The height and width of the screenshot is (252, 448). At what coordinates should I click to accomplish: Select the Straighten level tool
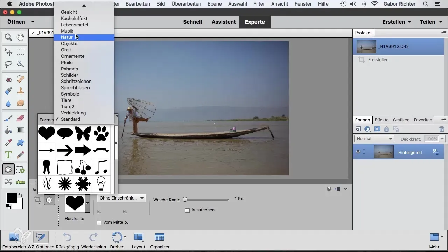(21, 182)
